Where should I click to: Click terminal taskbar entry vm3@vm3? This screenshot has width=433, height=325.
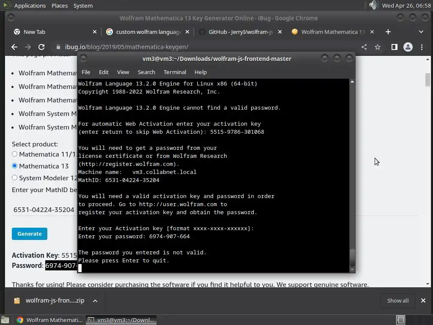[121, 320]
